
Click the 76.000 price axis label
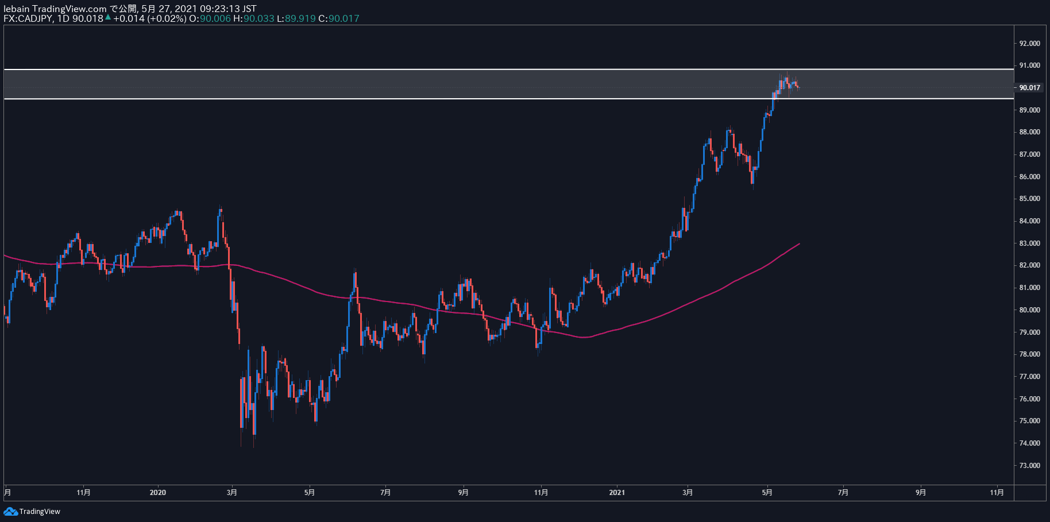click(1029, 399)
